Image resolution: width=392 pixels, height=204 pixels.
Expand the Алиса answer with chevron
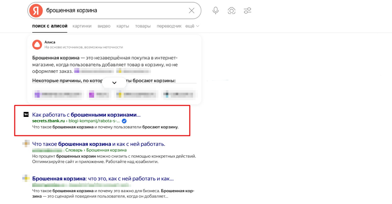point(114,83)
